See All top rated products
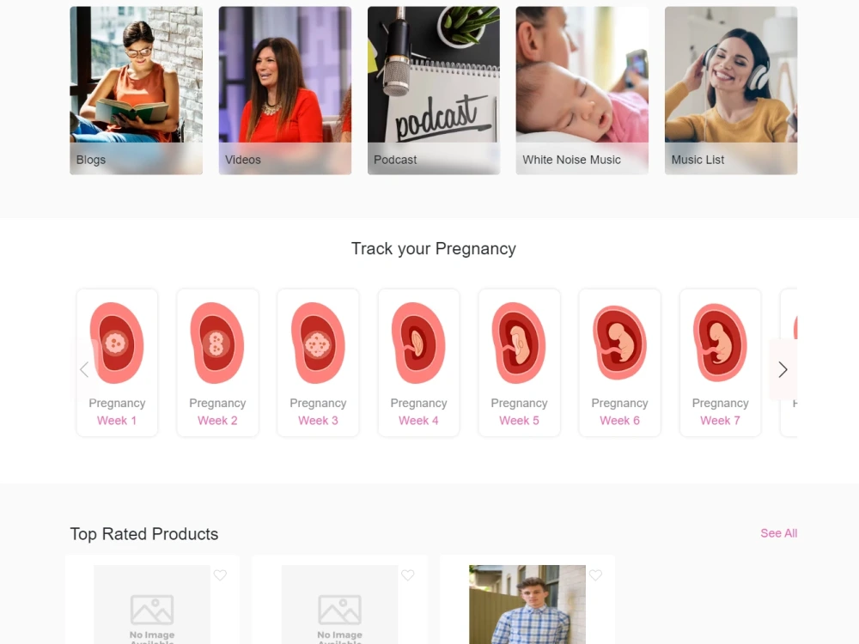Image resolution: width=859 pixels, height=644 pixels. 778,533
